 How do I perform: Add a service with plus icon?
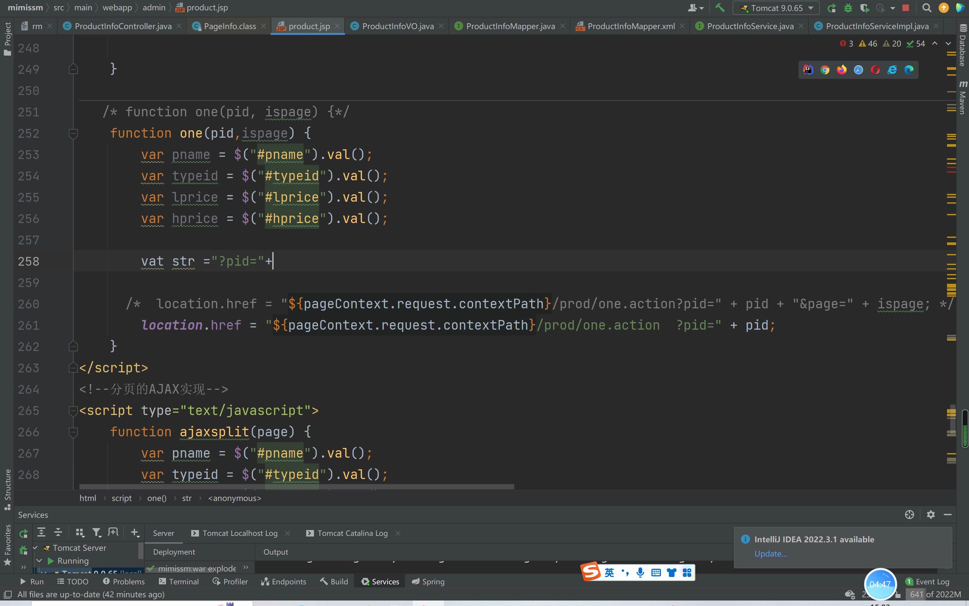tap(135, 532)
